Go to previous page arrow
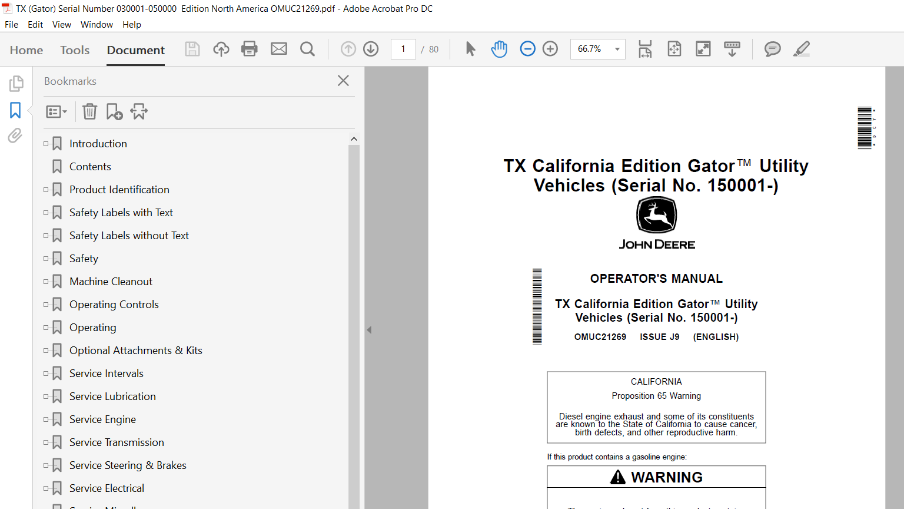Image resolution: width=904 pixels, height=509 pixels. 348,49
